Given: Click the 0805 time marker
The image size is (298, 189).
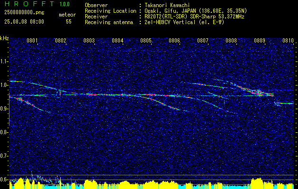Looking at the screenshot, I should click(x=146, y=41).
